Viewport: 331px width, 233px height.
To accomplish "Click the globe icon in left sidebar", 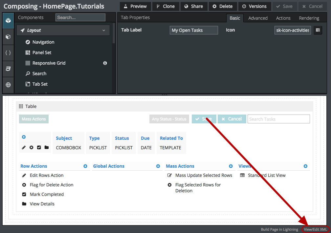I will 8,85.
